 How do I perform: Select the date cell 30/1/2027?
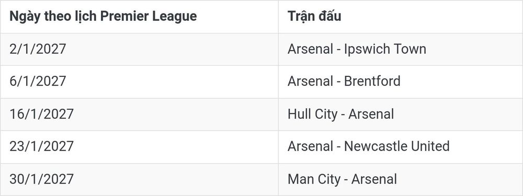[41, 179]
